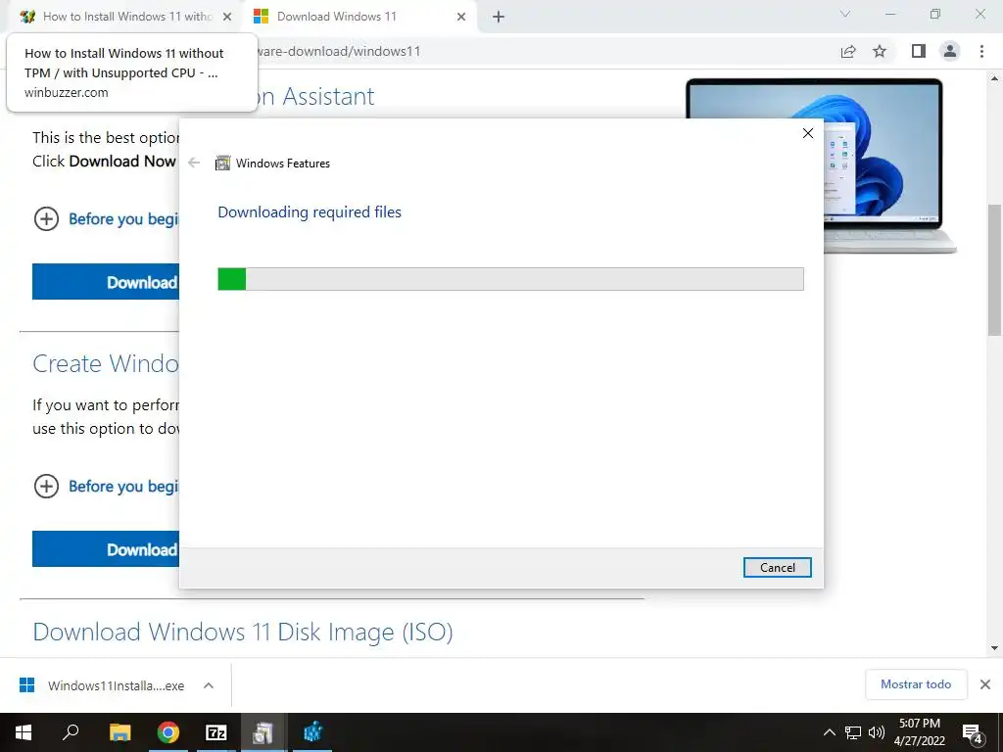Open the tab search chevron
Screen dimensions: 1003x752
click(x=845, y=14)
